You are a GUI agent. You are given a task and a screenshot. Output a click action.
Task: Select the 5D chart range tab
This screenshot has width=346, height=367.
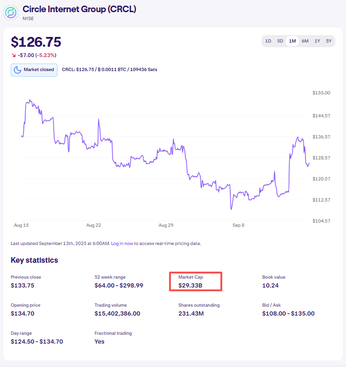[280, 41]
